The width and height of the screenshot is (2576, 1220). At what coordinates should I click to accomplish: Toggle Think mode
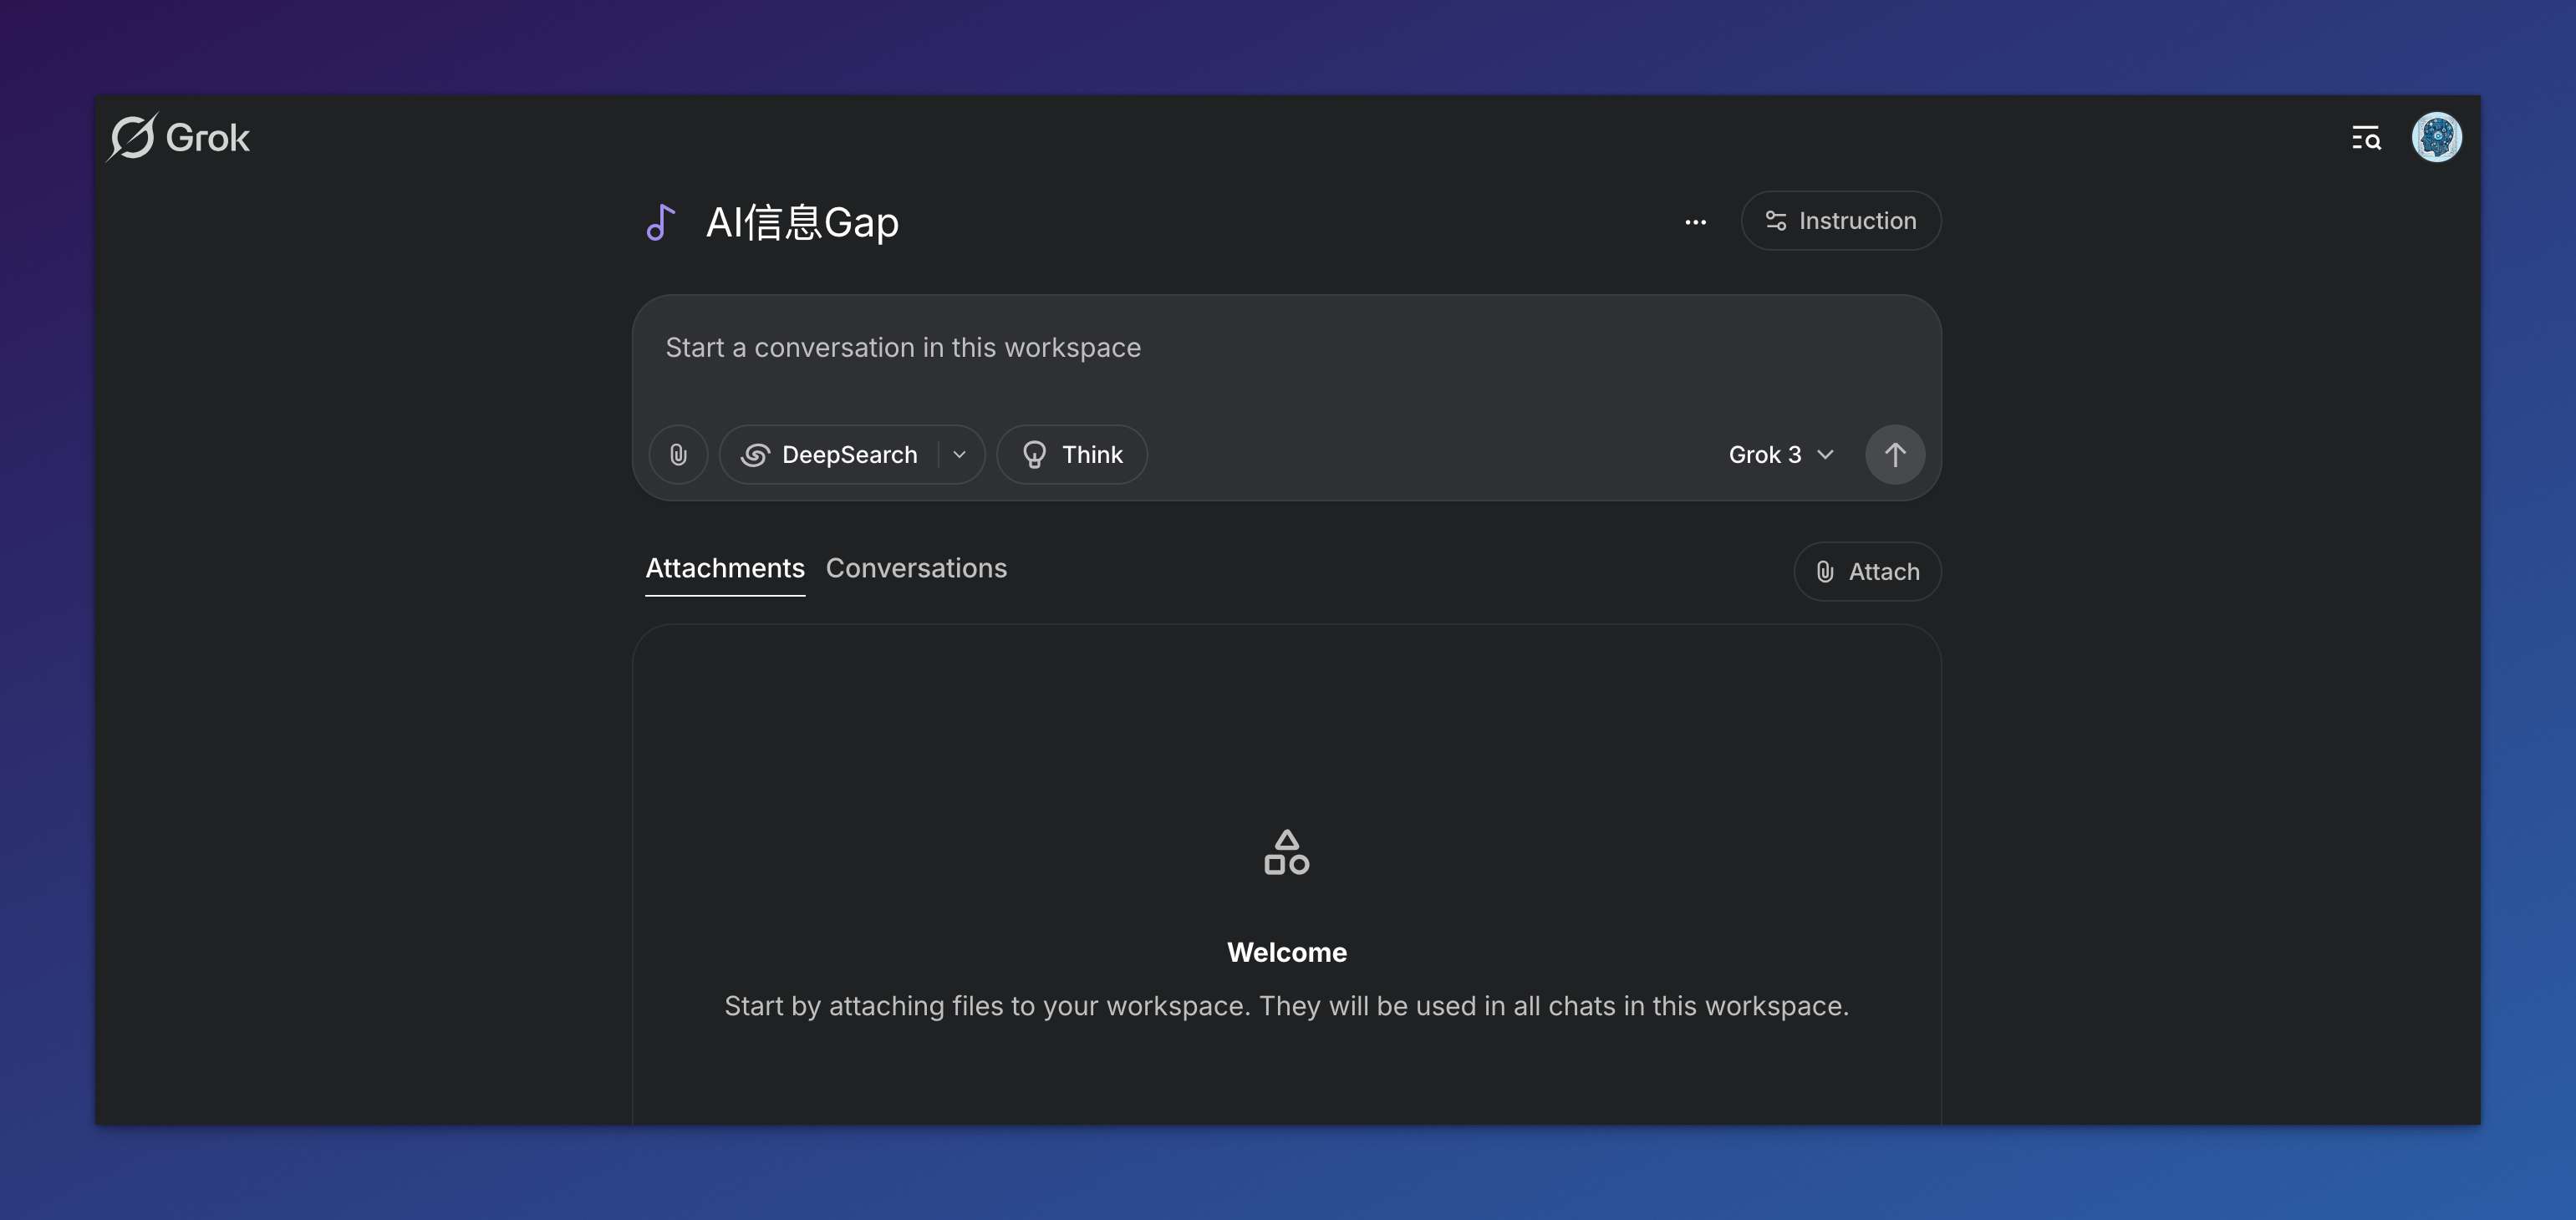click(x=1072, y=455)
